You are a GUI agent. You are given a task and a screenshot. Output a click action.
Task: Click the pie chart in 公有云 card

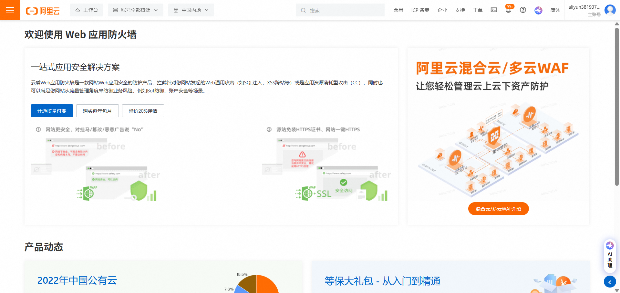tap(256, 284)
